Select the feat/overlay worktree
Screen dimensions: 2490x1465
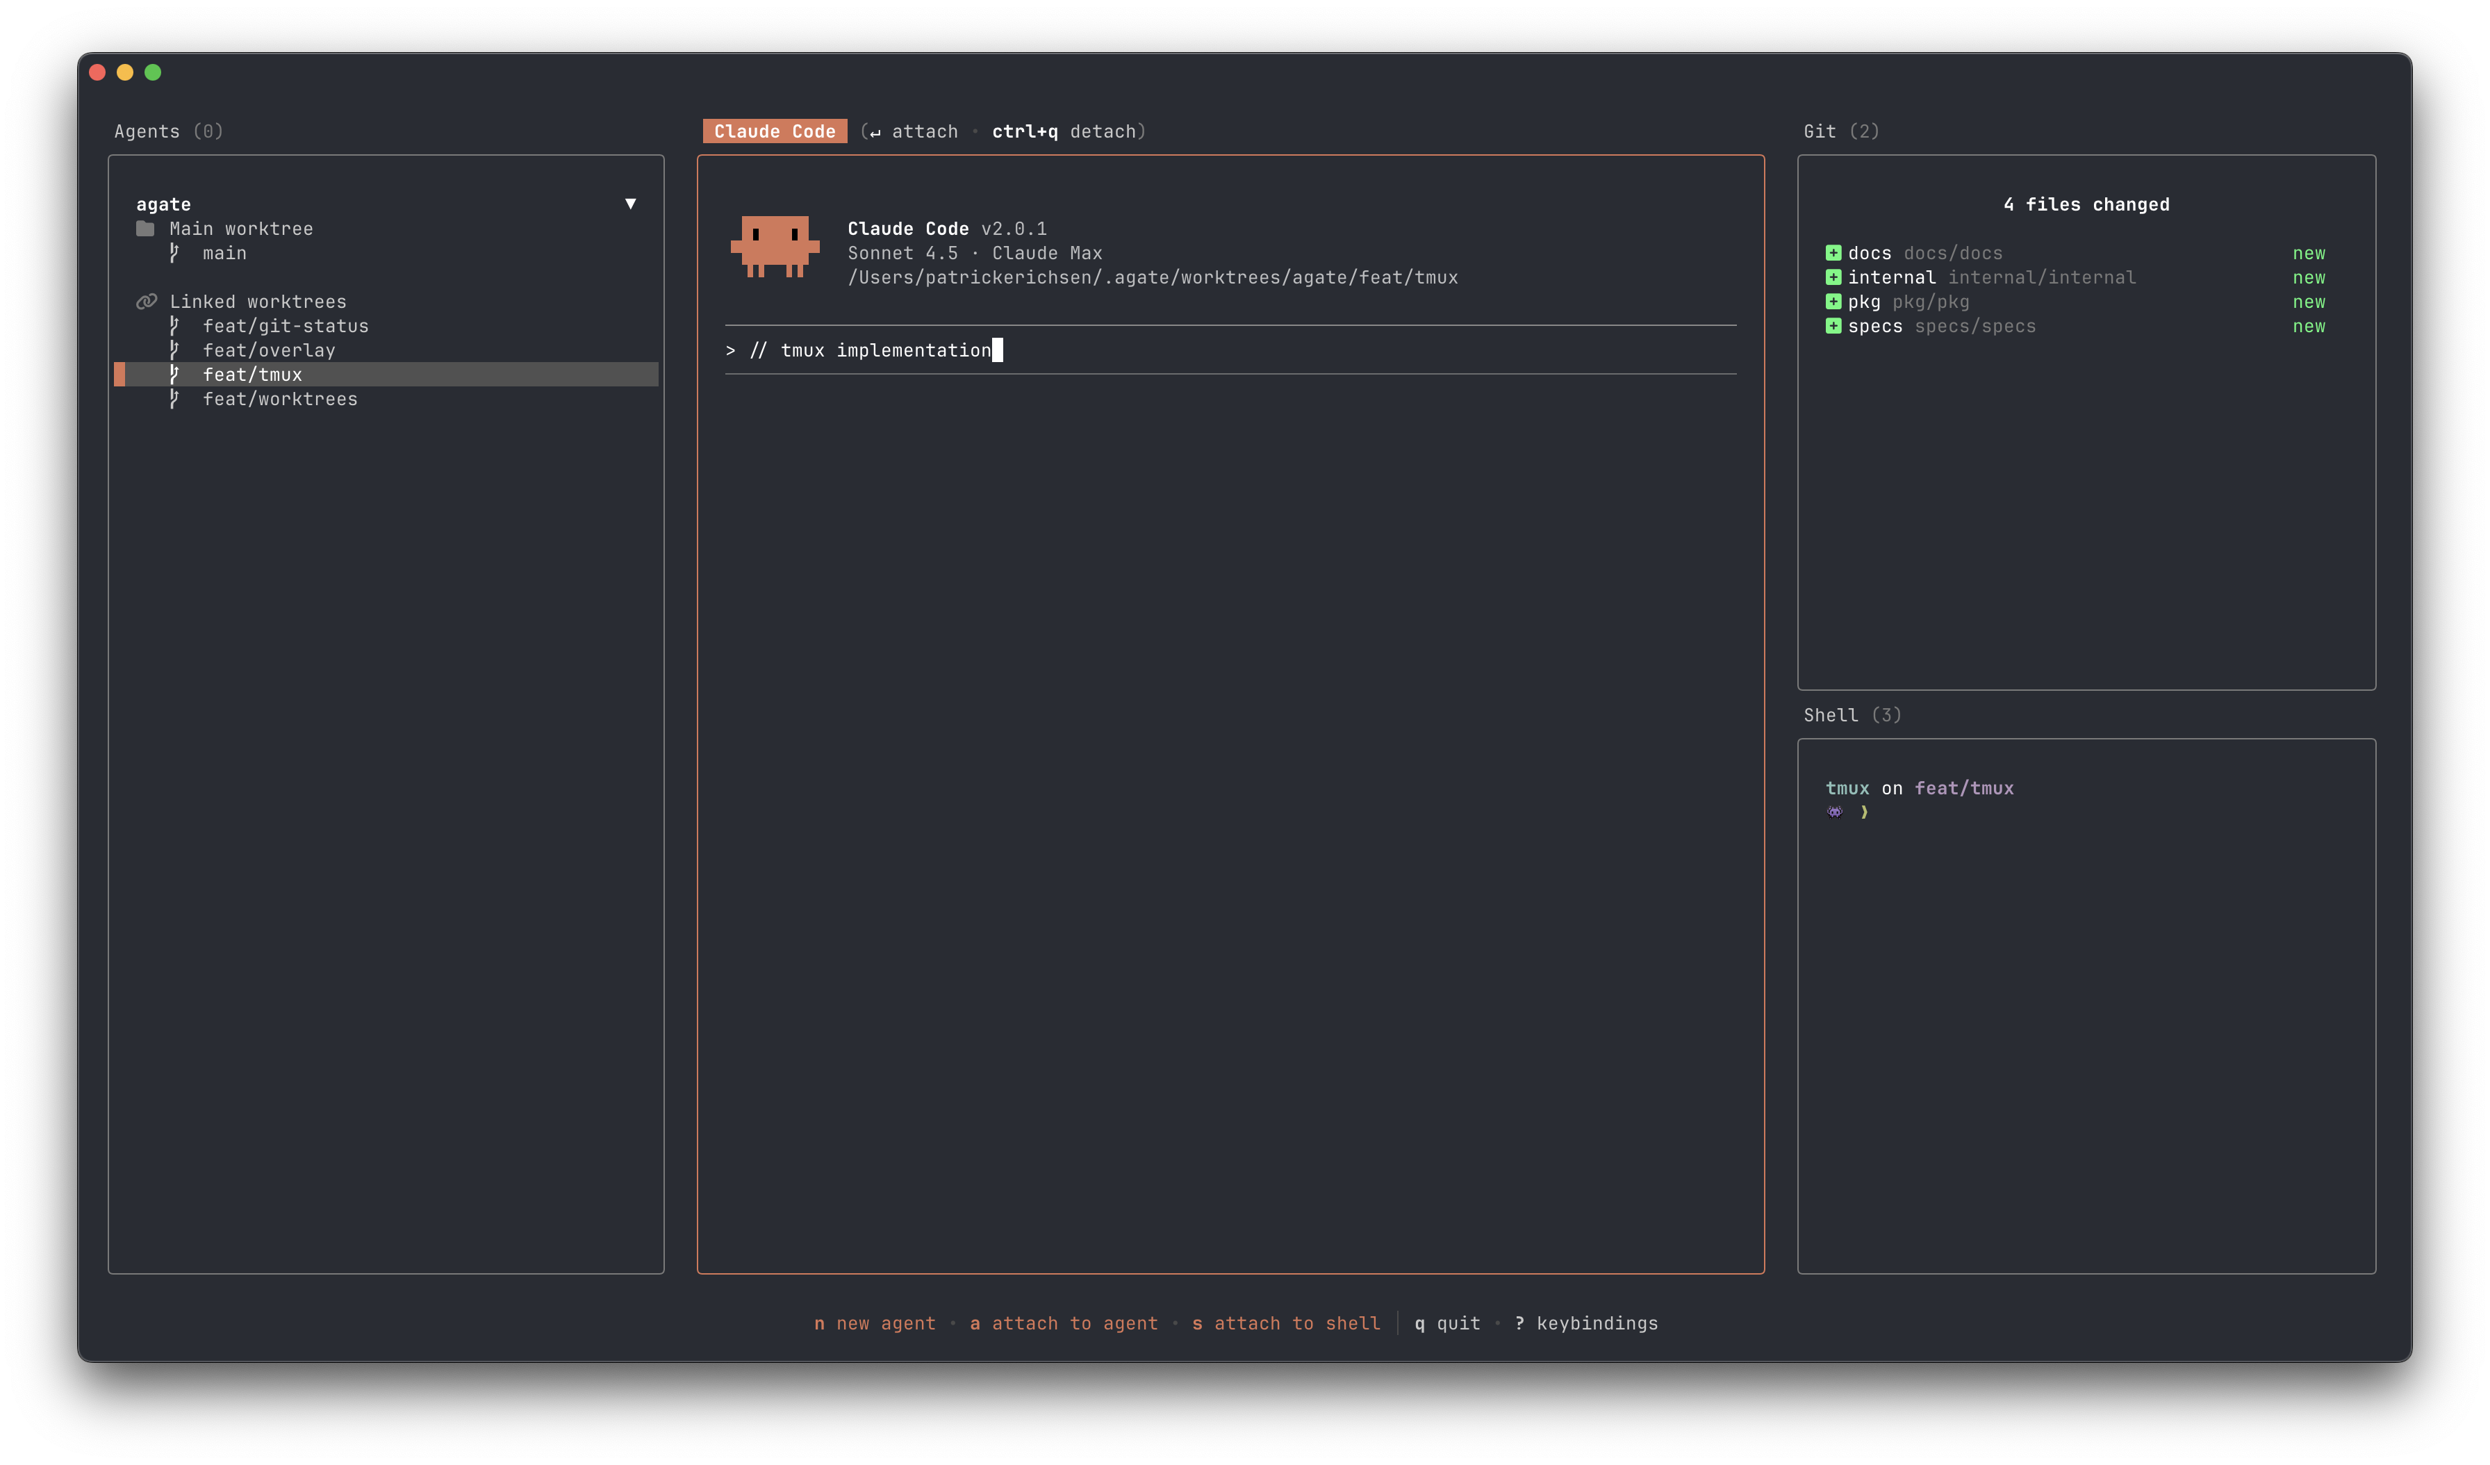pos(269,350)
